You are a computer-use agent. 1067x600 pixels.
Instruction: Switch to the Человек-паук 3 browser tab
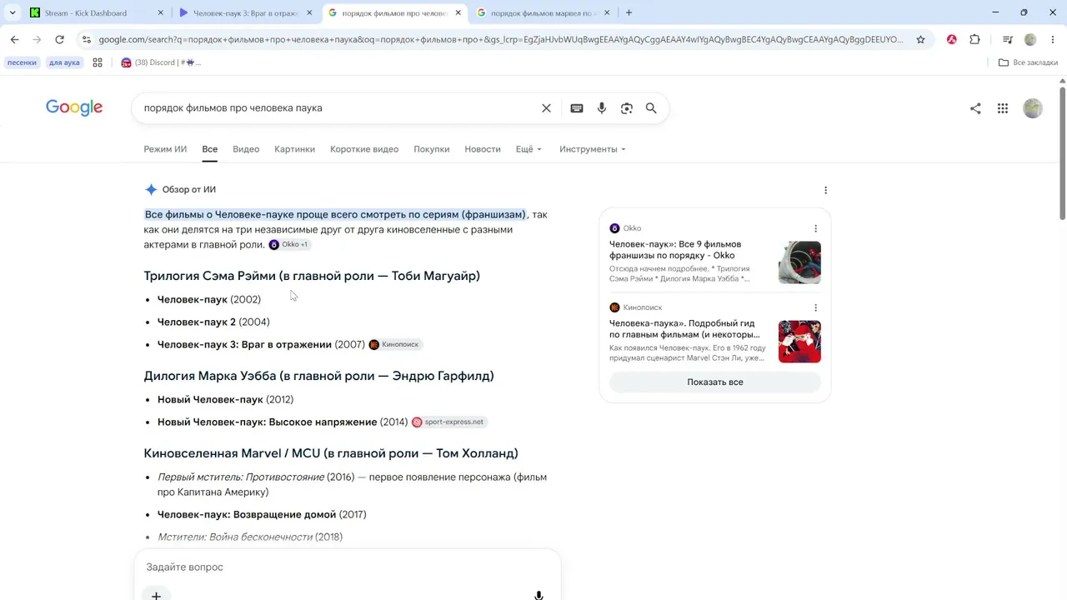click(x=246, y=12)
